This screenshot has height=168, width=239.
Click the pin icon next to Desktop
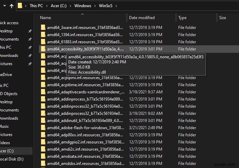pyautogui.click(x=30, y=31)
